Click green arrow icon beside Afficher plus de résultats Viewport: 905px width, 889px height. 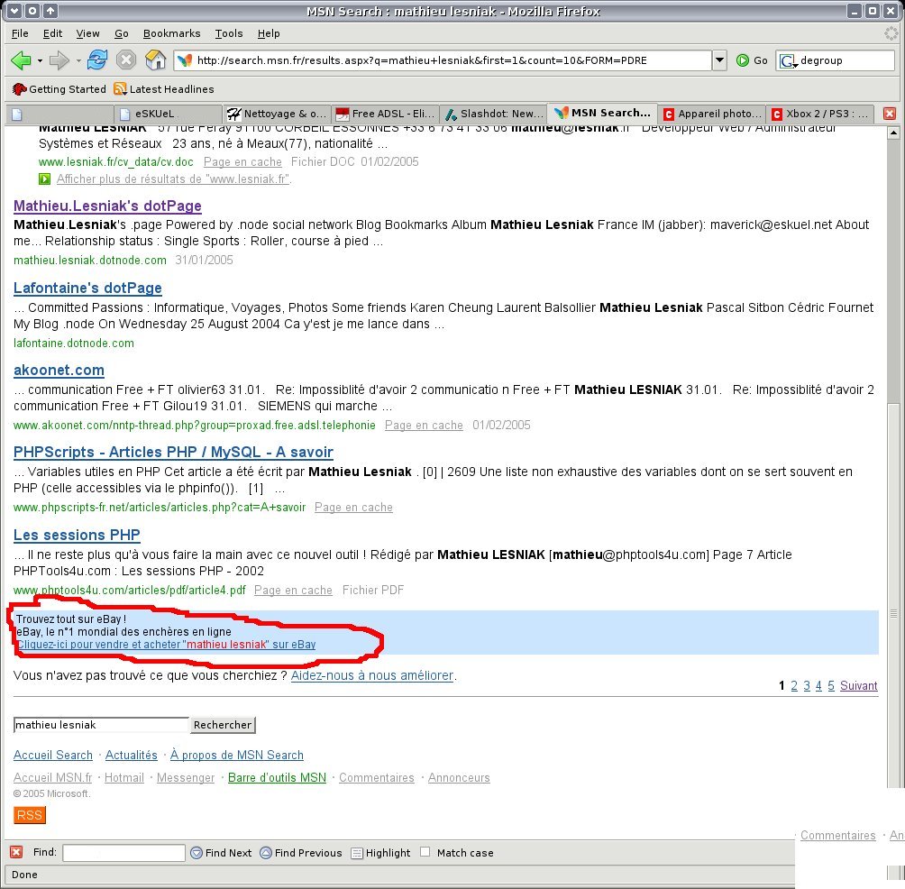pyautogui.click(x=44, y=179)
